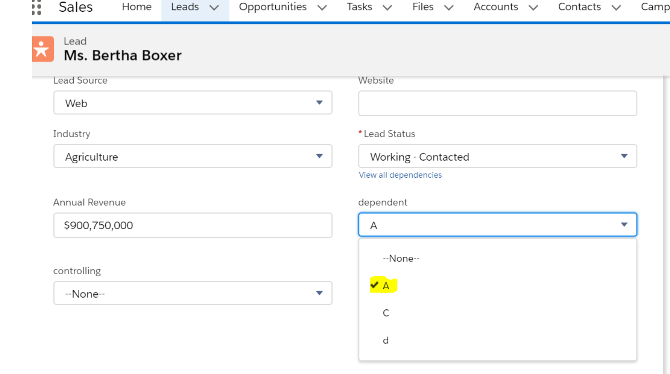Open the controlling picklist
This screenshot has width=670, height=374.
193,294
